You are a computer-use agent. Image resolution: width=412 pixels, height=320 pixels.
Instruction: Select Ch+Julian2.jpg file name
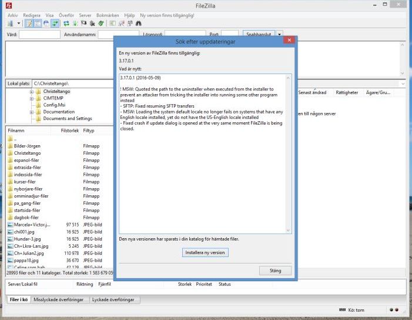pyautogui.click(x=29, y=253)
